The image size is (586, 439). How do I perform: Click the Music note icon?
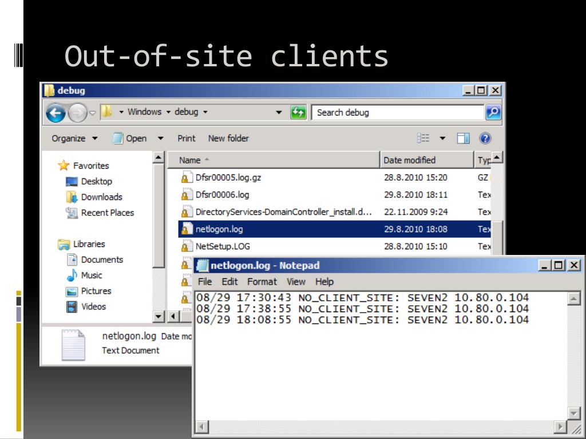(72, 276)
